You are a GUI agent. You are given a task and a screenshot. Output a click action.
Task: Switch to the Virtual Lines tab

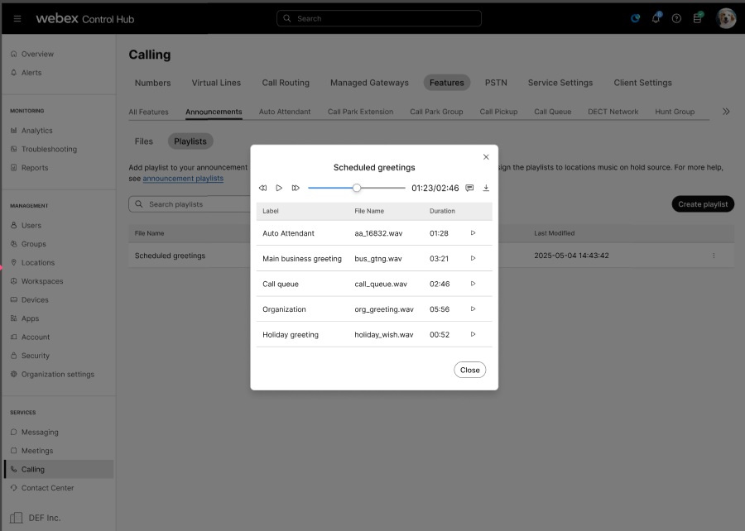[x=216, y=83]
